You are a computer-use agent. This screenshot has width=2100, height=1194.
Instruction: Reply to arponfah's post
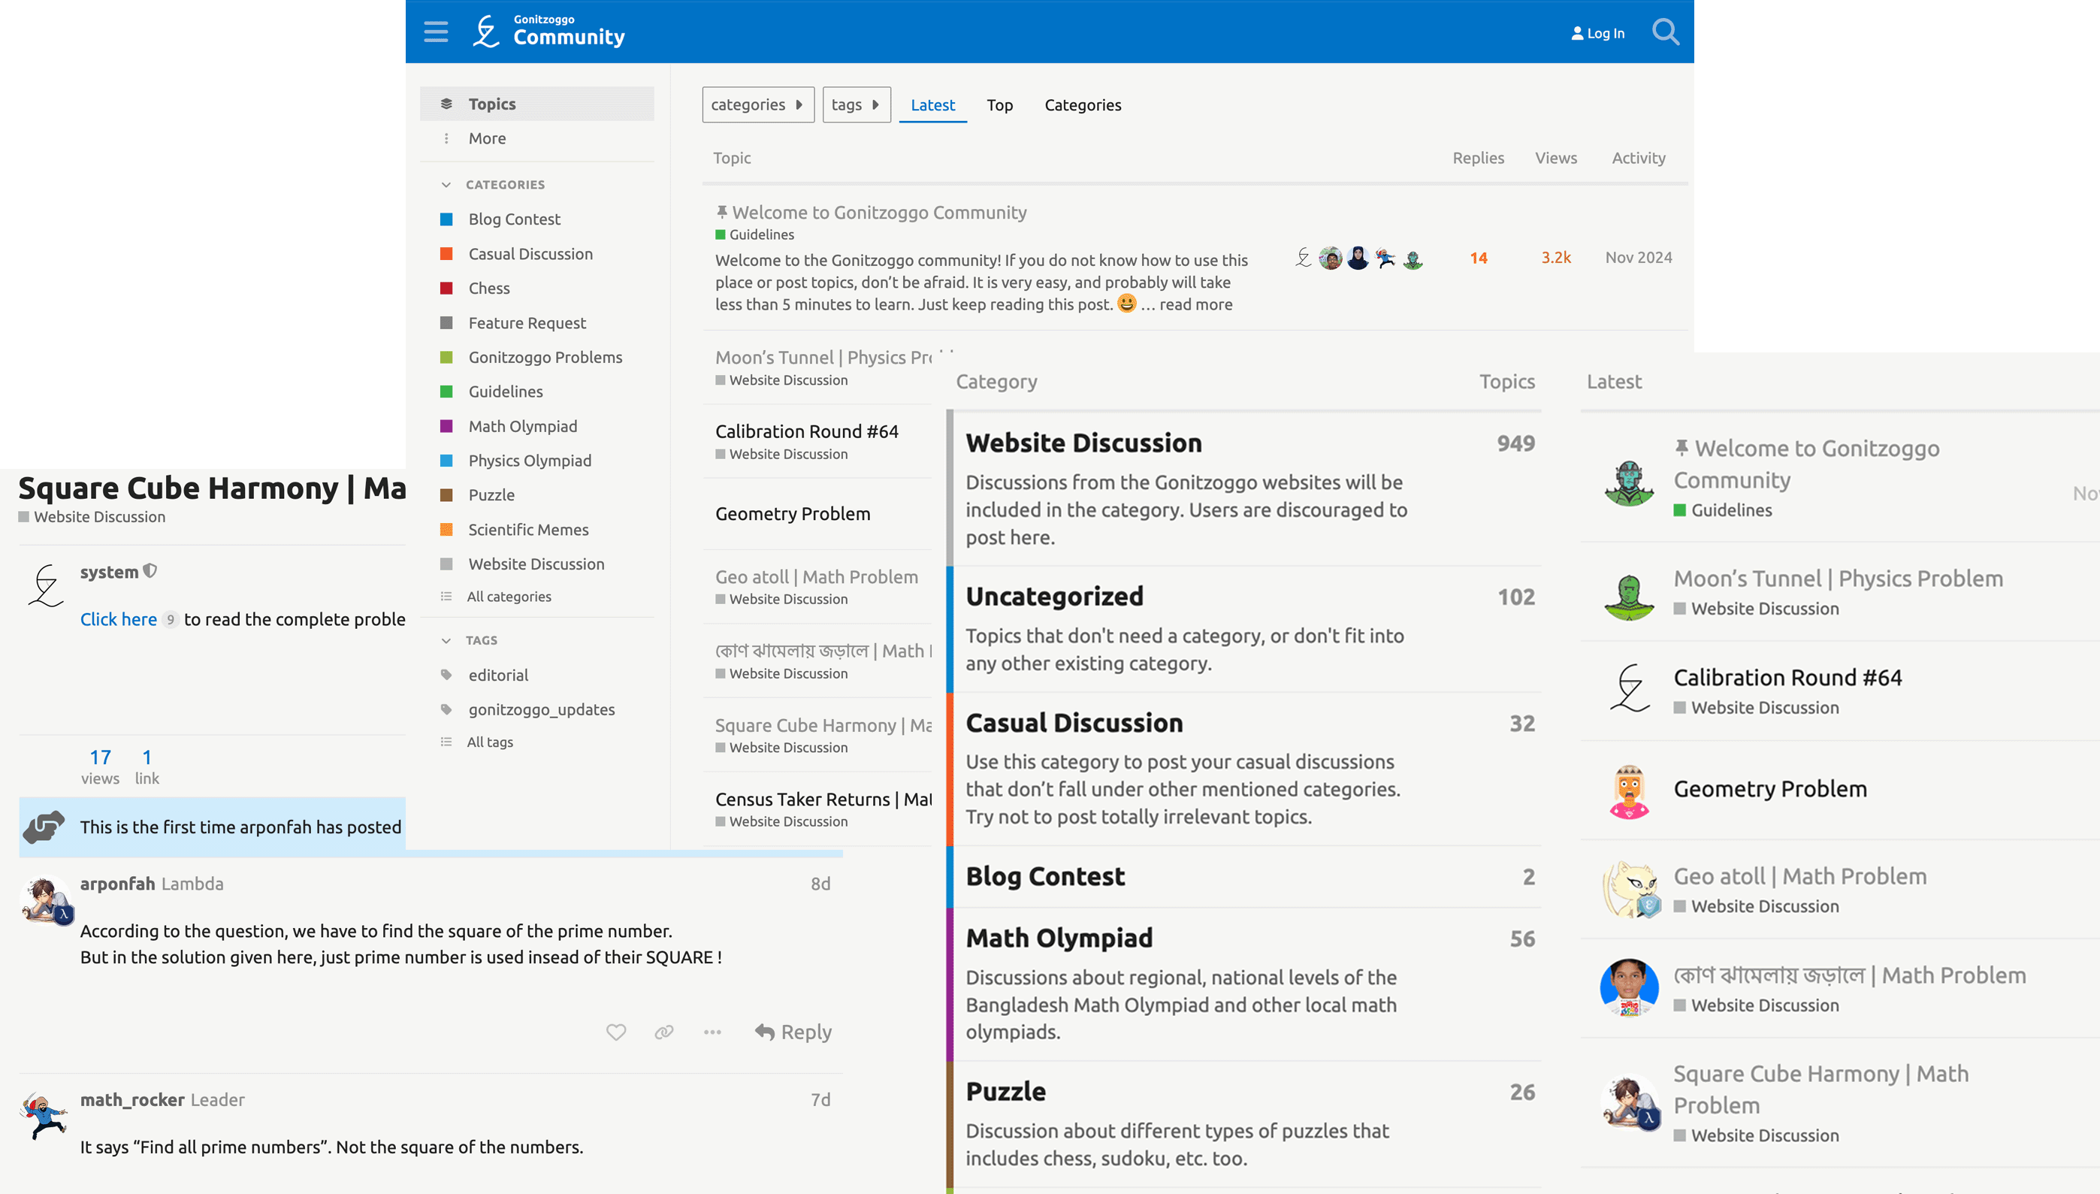pyautogui.click(x=793, y=1032)
